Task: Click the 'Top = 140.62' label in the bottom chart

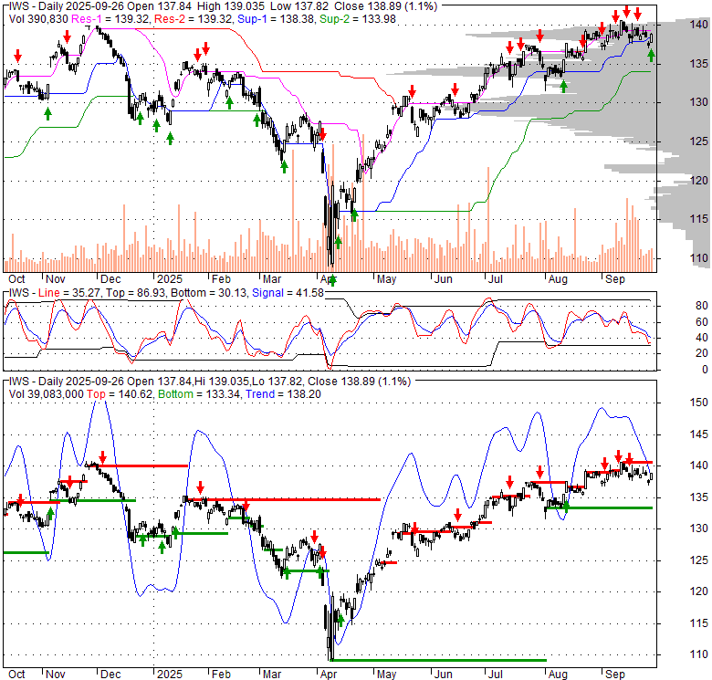Action: pos(120,394)
